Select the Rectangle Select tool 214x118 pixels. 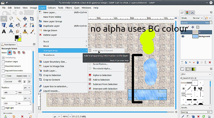click(x=4, y=18)
